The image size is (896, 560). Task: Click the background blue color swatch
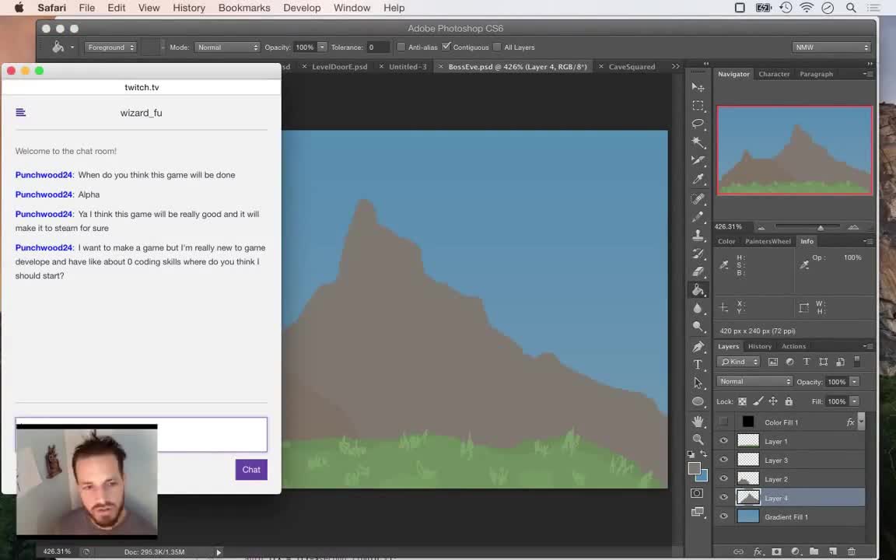[x=703, y=477]
